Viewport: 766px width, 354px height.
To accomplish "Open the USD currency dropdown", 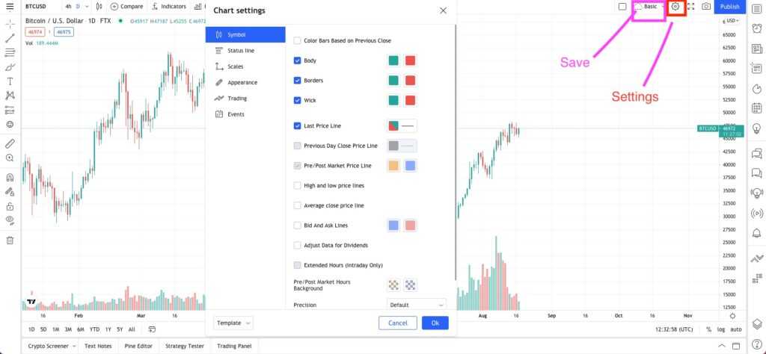I will (731, 21).
